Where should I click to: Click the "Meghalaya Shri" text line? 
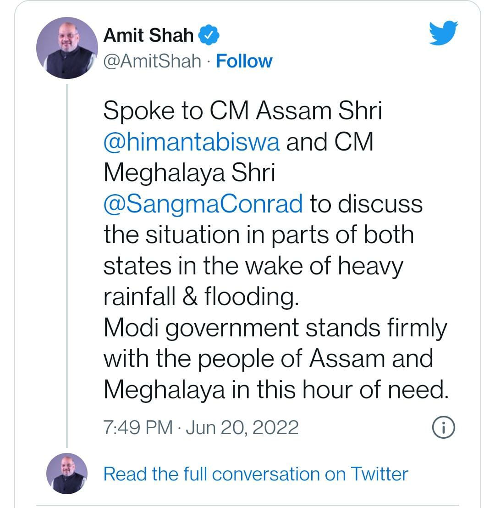189,173
